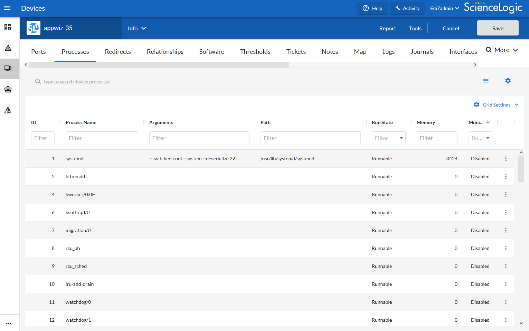
Task: Switch to the Software tab
Action: pyautogui.click(x=211, y=52)
